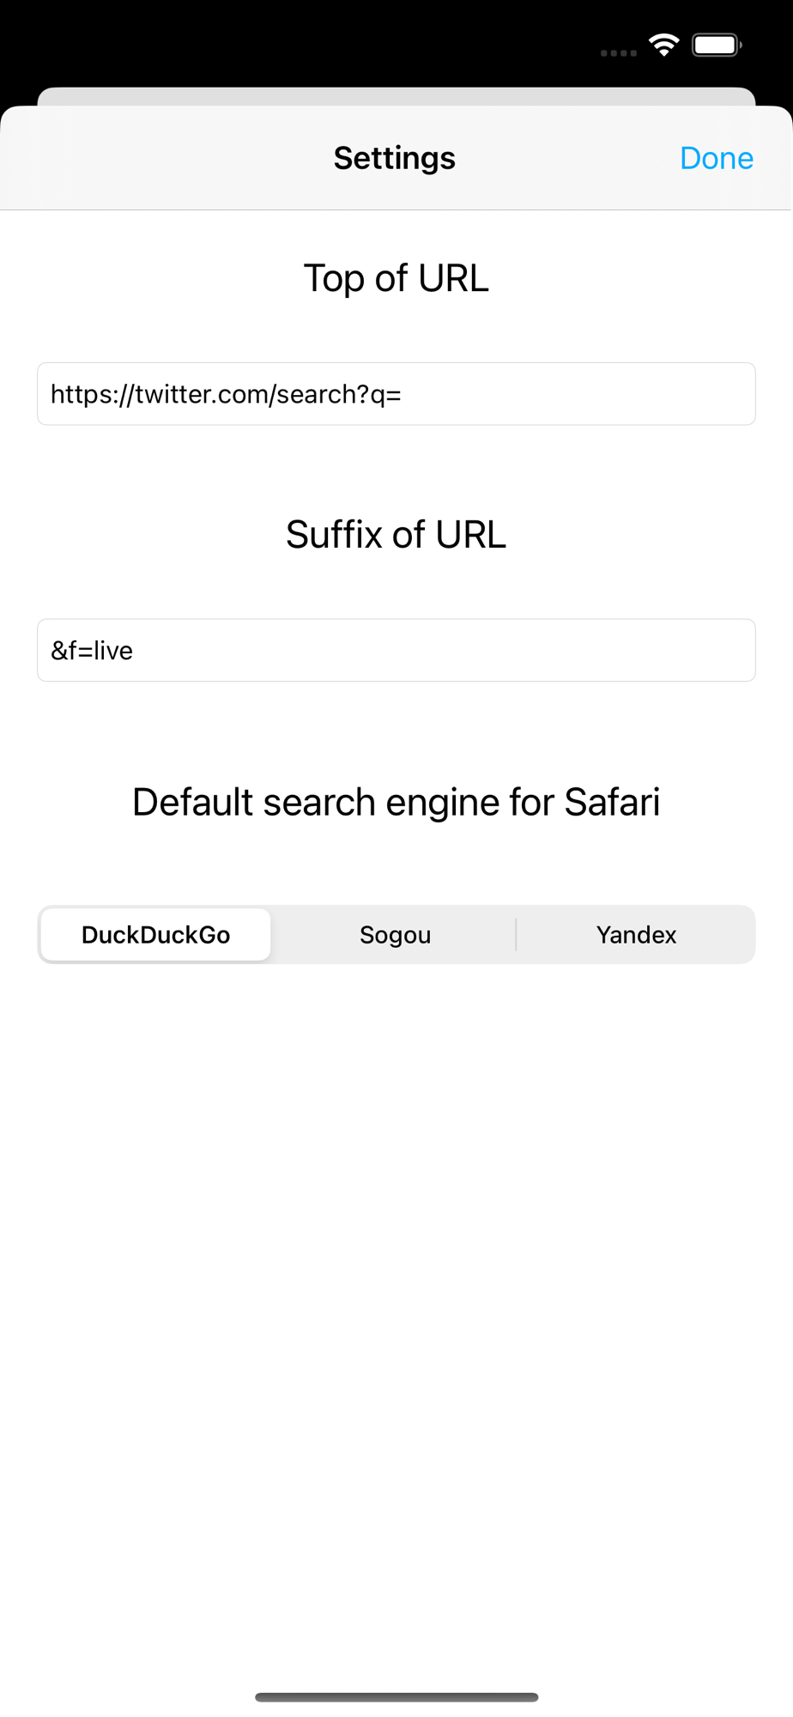
Task: Tap the Top of URL heading
Action: click(x=396, y=278)
